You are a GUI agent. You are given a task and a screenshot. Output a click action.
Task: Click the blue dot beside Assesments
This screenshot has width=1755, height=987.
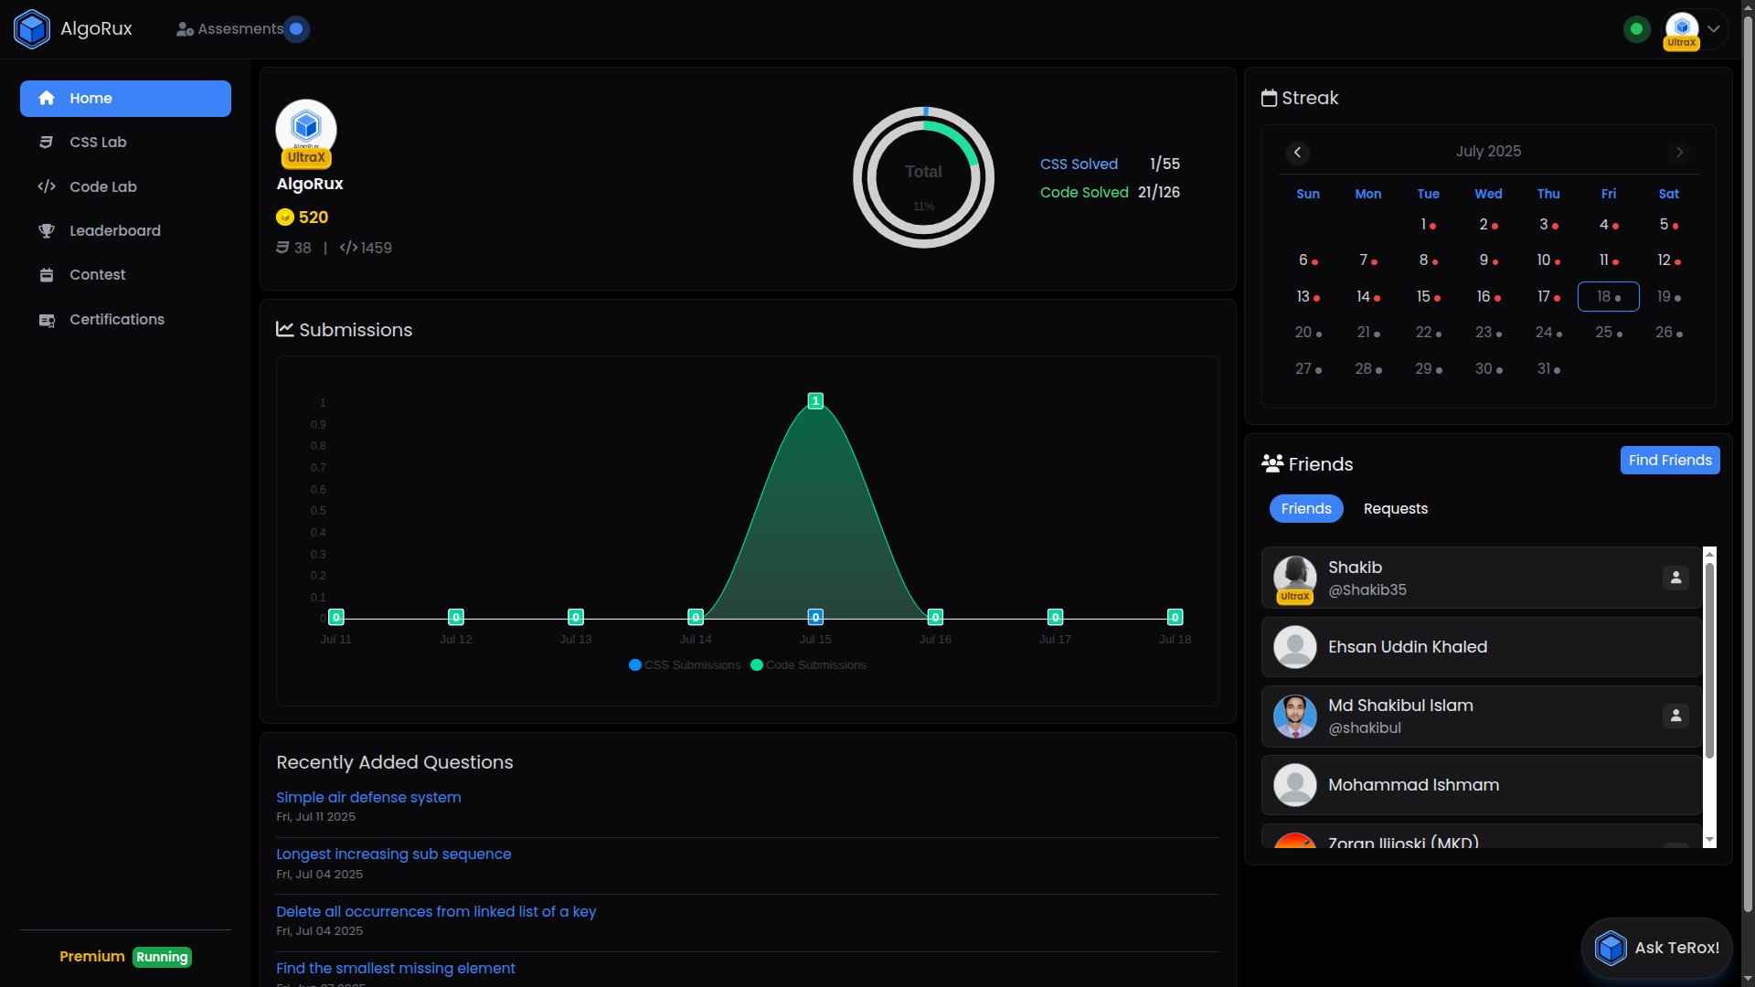(x=296, y=29)
